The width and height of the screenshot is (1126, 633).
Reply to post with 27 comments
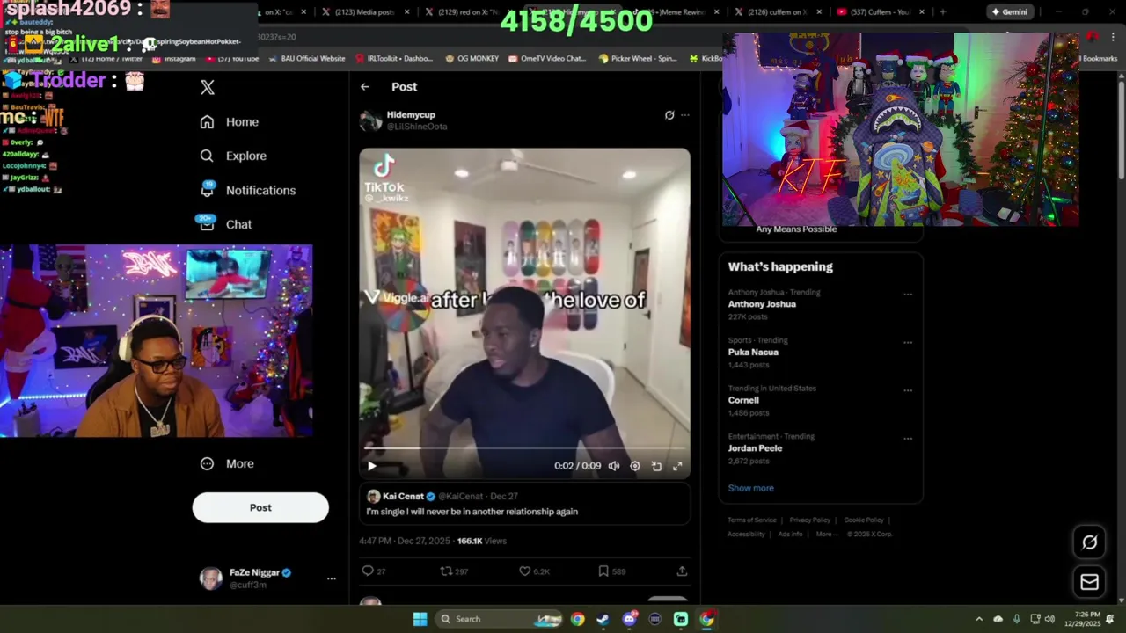(374, 571)
